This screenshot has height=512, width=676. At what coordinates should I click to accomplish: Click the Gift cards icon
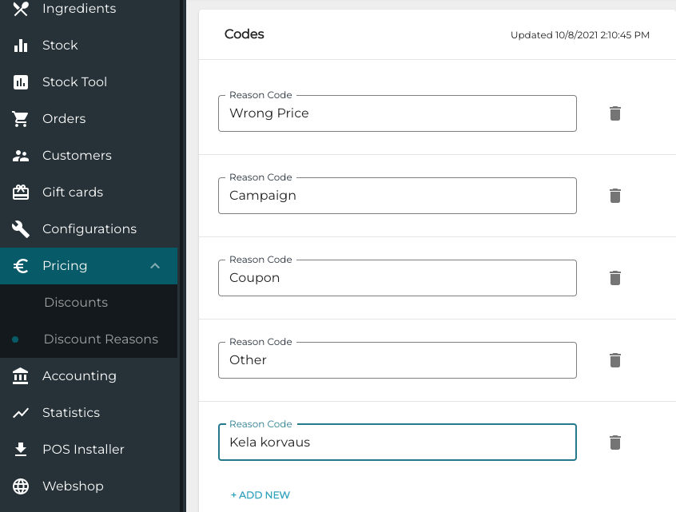[x=21, y=192]
